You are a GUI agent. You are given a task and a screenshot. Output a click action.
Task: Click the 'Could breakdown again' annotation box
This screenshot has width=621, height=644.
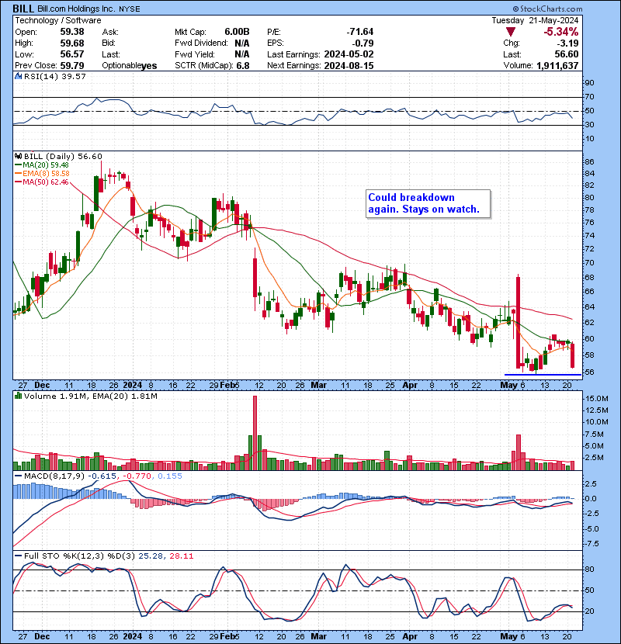[x=428, y=204]
